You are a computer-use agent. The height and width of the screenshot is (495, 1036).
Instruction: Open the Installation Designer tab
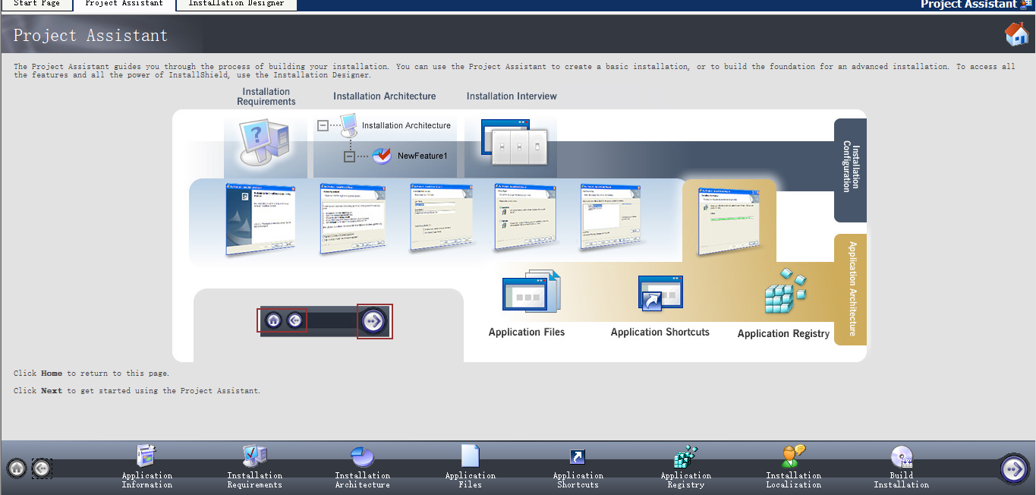[x=236, y=4]
